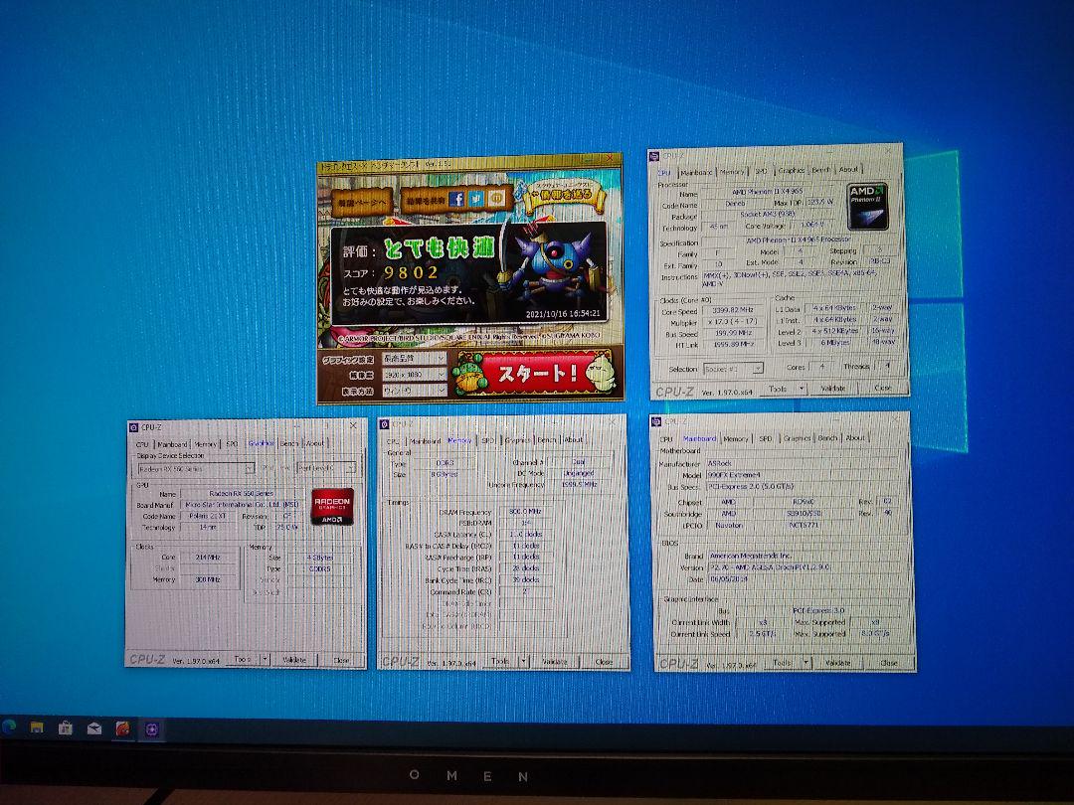Select SPD tab in CPU-Z Memory window
1074x805 pixels.
pos(488,440)
